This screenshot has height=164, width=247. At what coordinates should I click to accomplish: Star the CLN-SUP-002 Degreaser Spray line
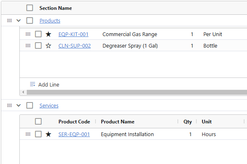[49, 46]
